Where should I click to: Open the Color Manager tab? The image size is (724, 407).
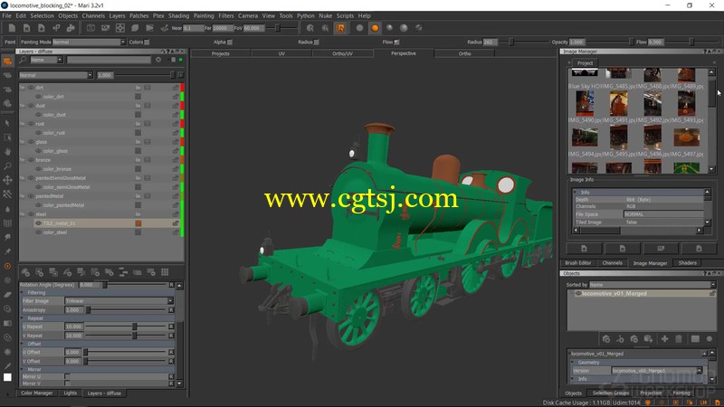click(x=37, y=393)
